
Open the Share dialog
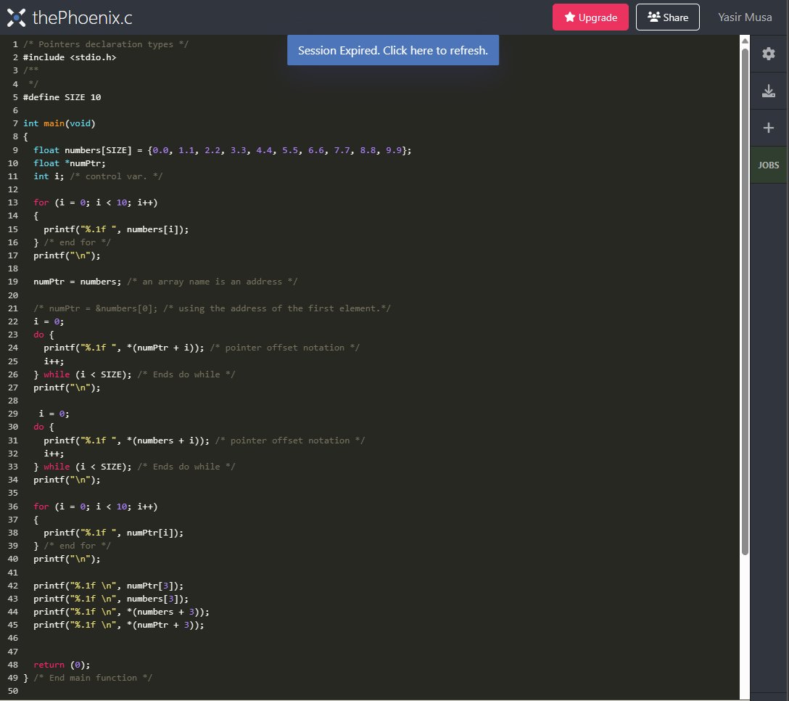tap(667, 17)
